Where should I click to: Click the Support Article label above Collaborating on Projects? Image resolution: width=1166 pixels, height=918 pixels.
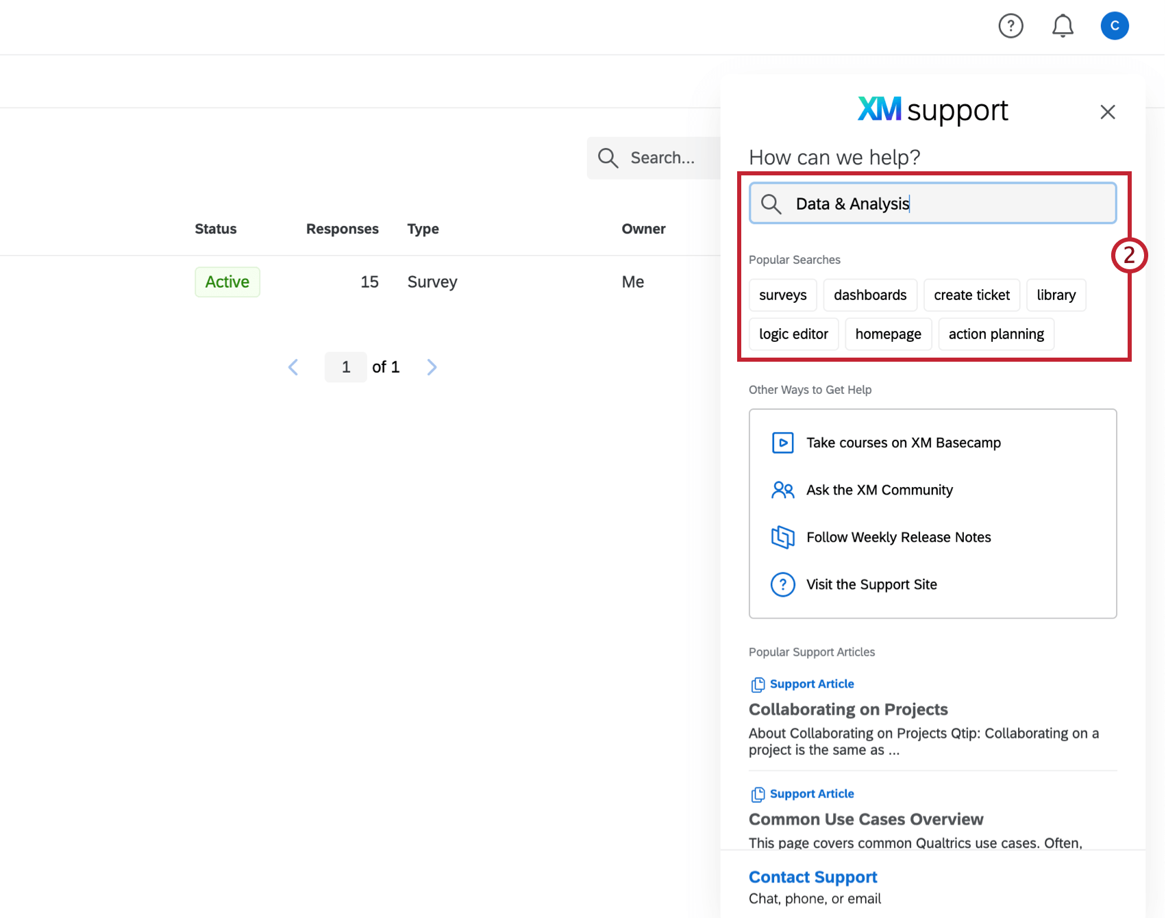click(x=812, y=684)
